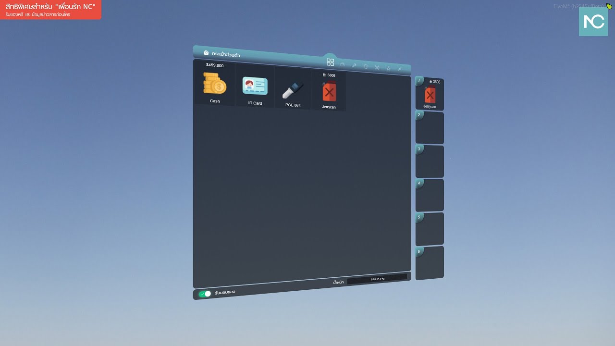Screen dimensions: 615x346
Task: Select the PGE 864 key item
Action: point(293,89)
